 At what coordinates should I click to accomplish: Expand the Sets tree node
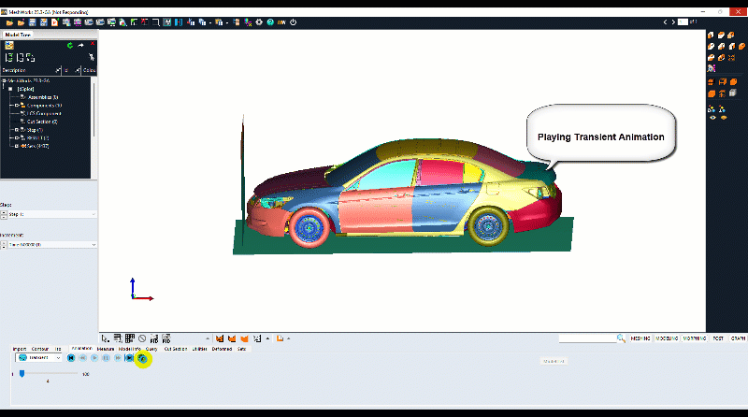click(16, 146)
